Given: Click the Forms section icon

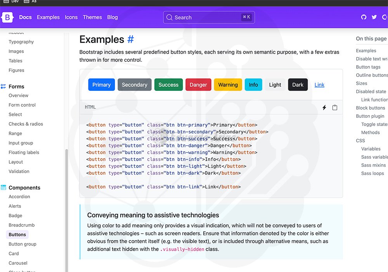Looking at the screenshot, I should (3, 87).
